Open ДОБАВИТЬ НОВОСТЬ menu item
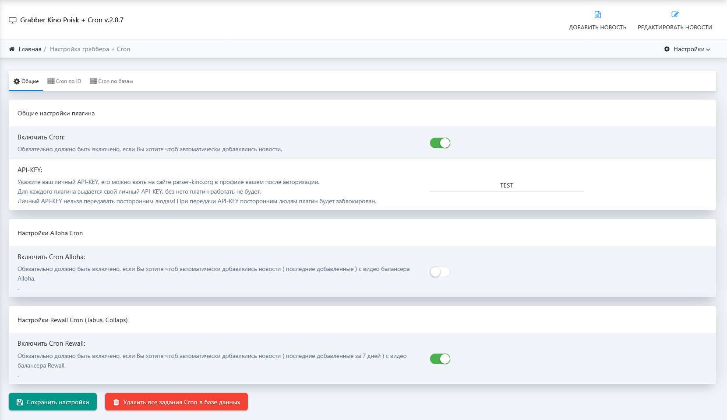The width and height of the screenshot is (727, 420). point(597,21)
